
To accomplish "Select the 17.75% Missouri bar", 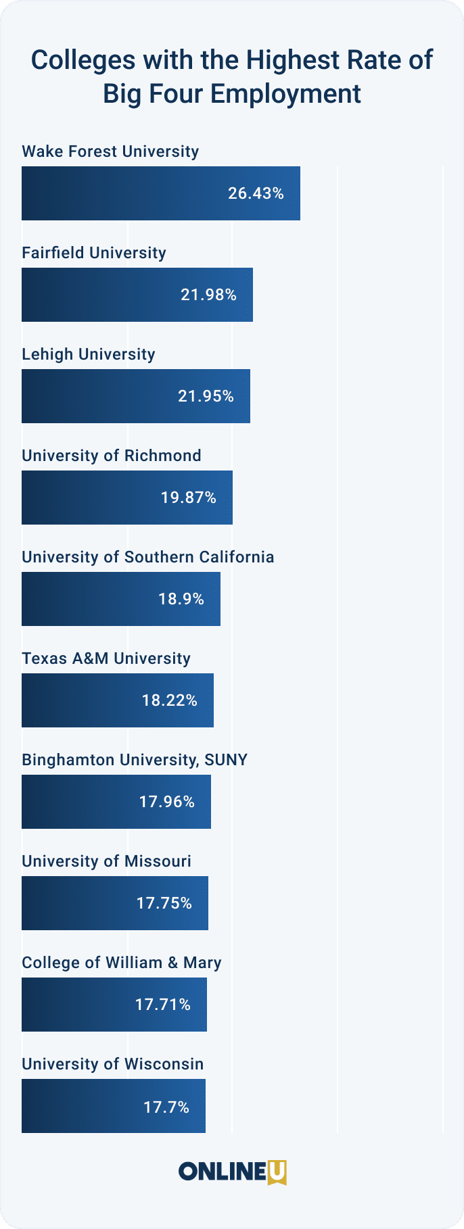I will (114, 903).
